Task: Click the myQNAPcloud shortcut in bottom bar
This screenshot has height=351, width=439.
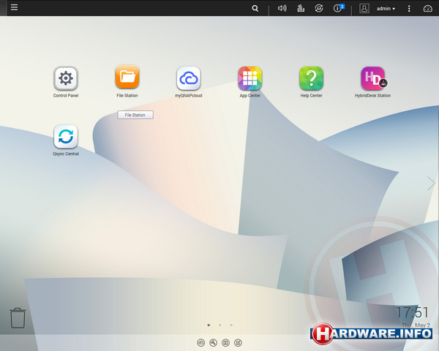Action: pyautogui.click(x=200, y=342)
